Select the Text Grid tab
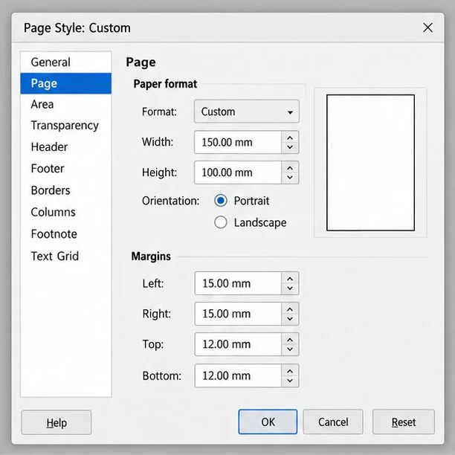This screenshot has width=455, height=455. click(x=66, y=256)
